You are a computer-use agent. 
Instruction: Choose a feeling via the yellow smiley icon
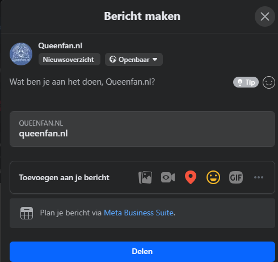[213, 177]
